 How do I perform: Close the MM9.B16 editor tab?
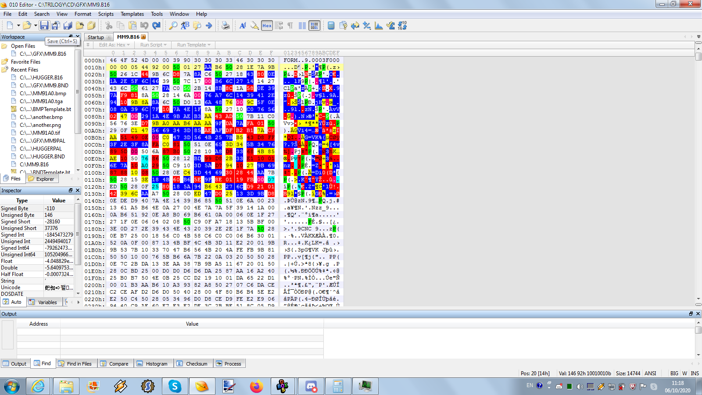(143, 37)
